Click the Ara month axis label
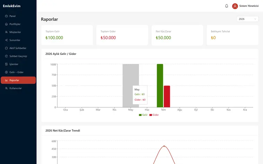The width and height of the screenshot is (263, 164). click(x=245, y=110)
